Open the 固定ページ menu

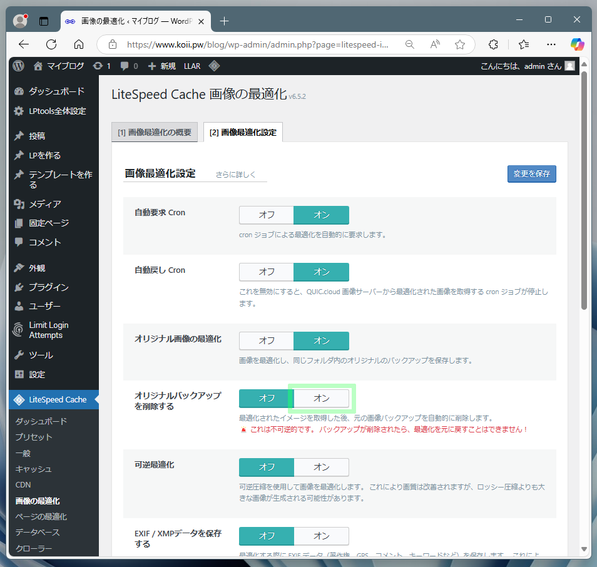coord(54,223)
